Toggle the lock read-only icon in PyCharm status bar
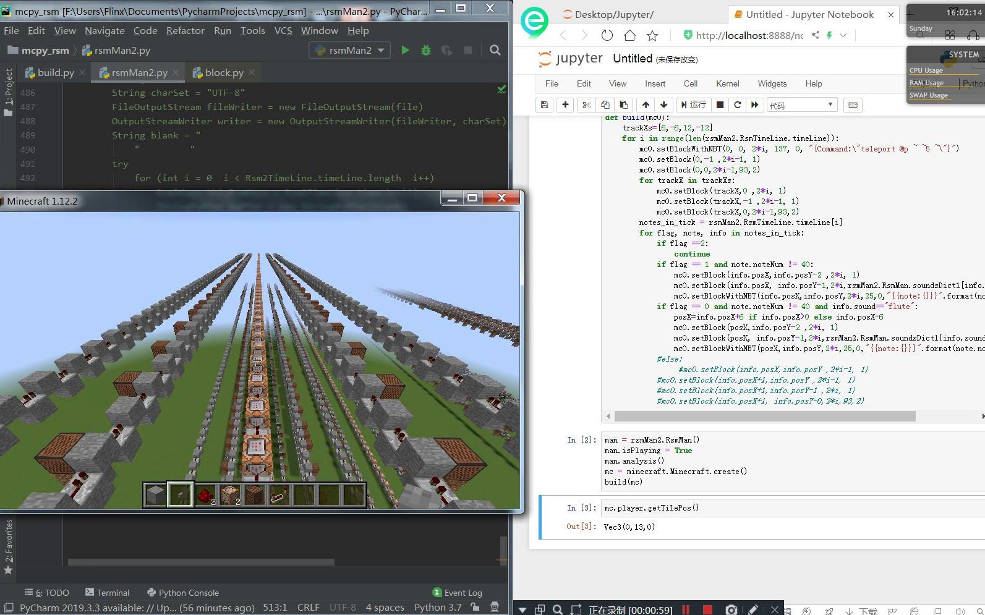This screenshot has width=985, height=615. click(475, 608)
